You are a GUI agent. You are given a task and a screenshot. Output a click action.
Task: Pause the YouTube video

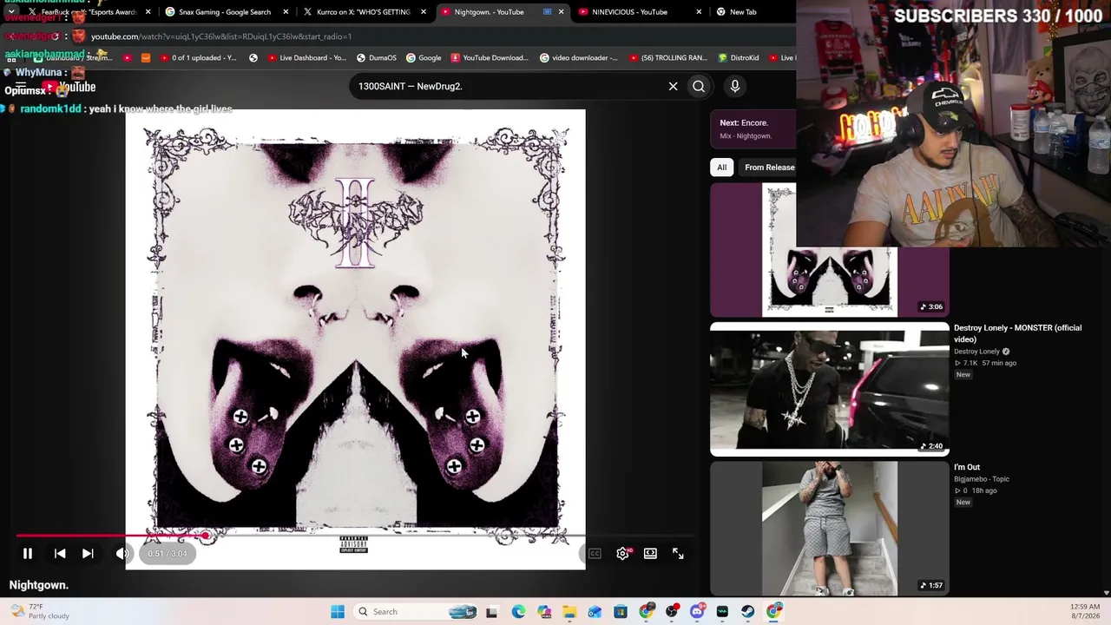click(27, 553)
